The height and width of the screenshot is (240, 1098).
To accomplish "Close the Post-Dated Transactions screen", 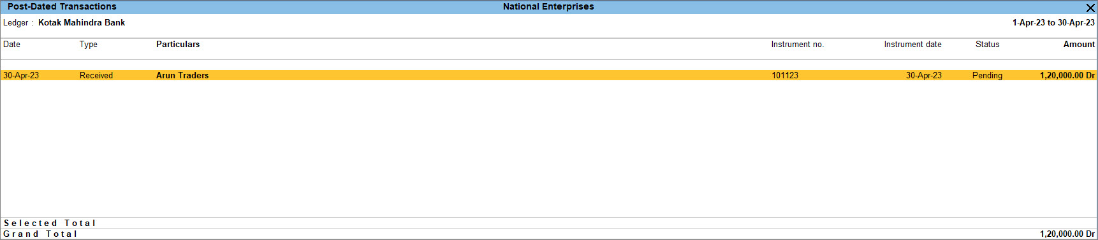I will (1090, 8).
